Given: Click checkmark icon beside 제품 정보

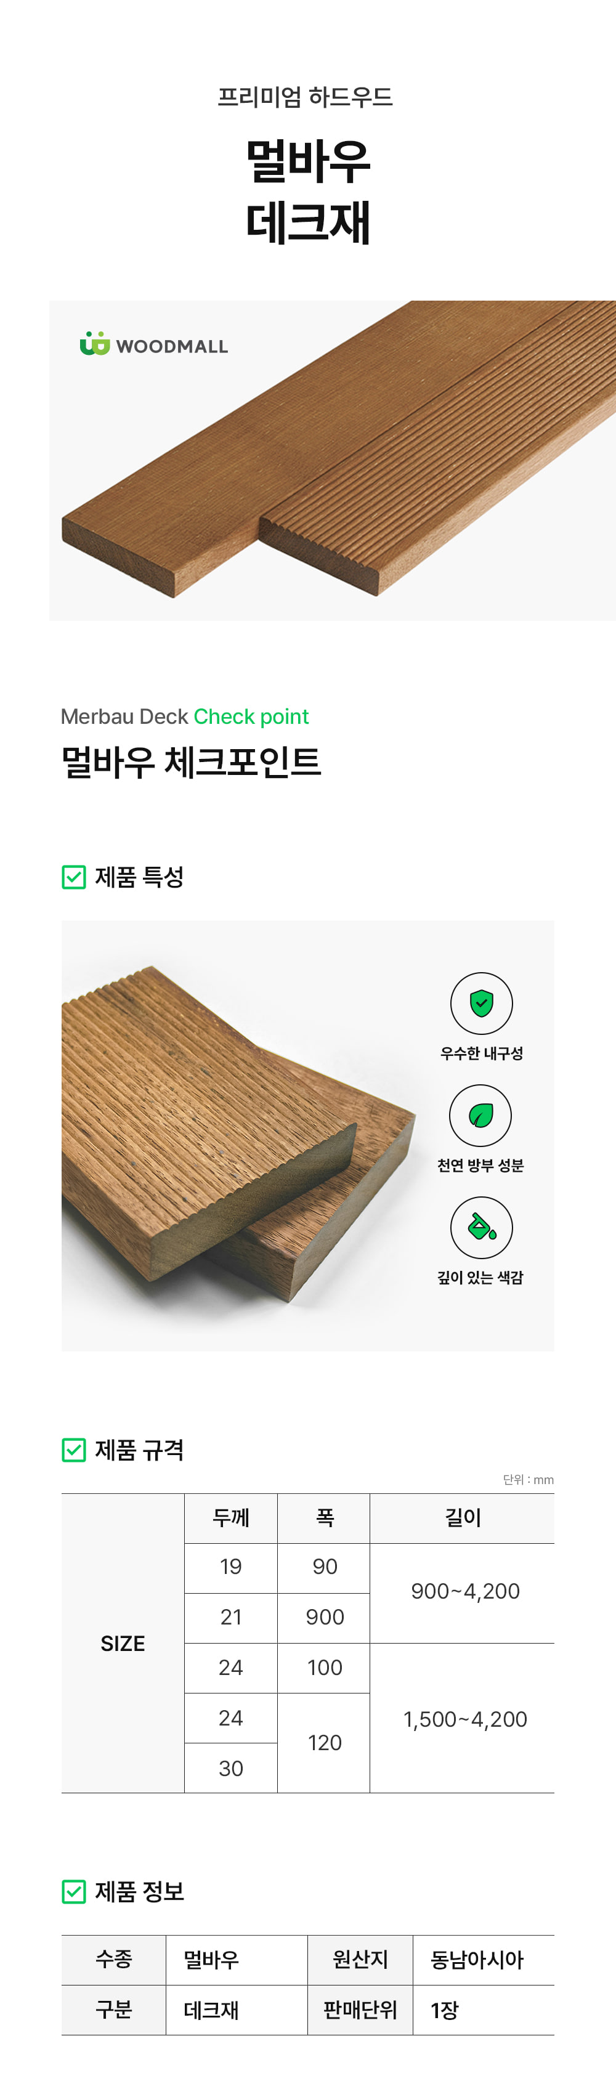Looking at the screenshot, I should click(x=74, y=1891).
